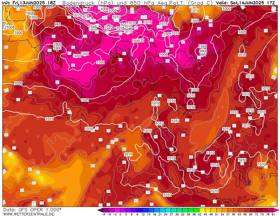Select the yellow legend swatch between 42 and 45
The height and width of the screenshot is (216, 280).
[202, 210]
